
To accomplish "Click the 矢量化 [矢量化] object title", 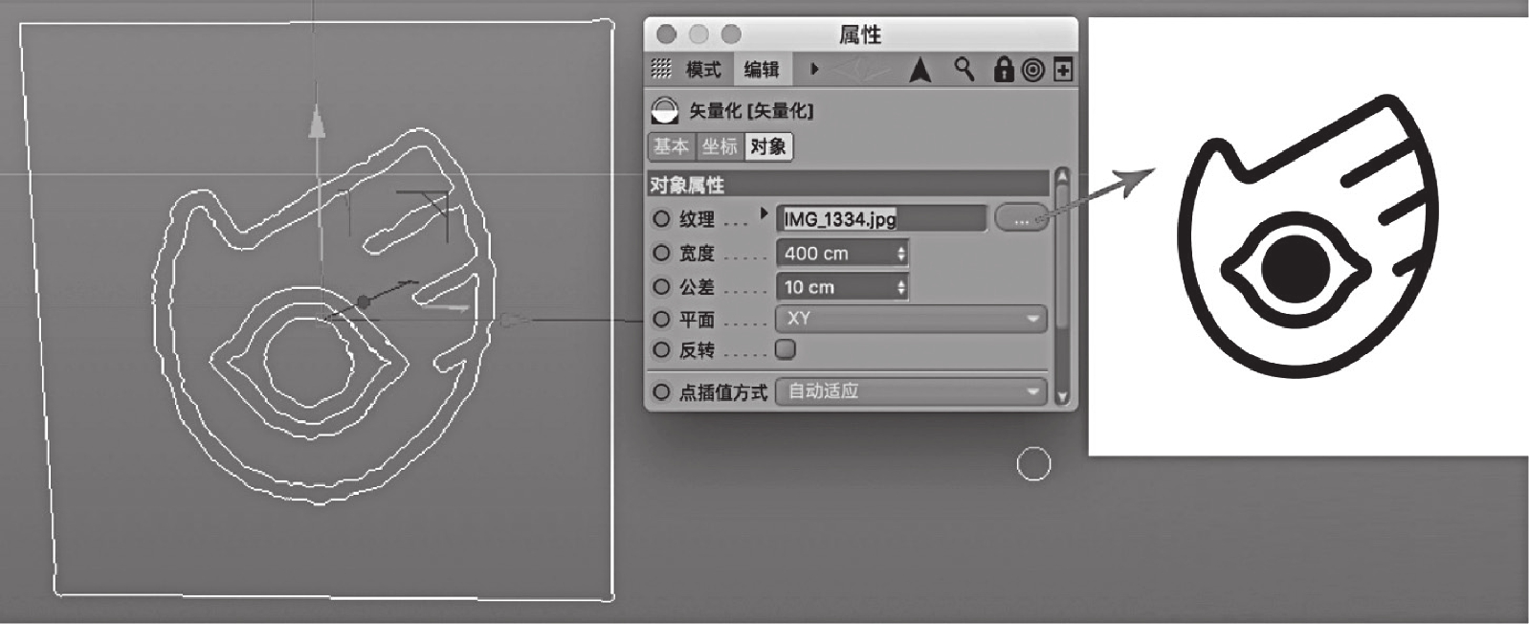I will [x=751, y=111].
